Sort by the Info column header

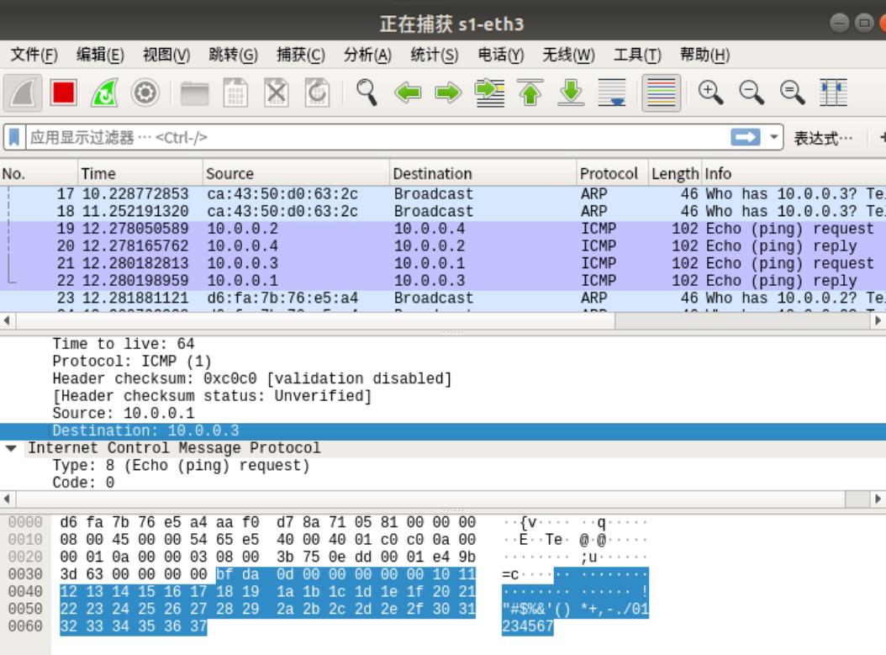pos(794,173)
